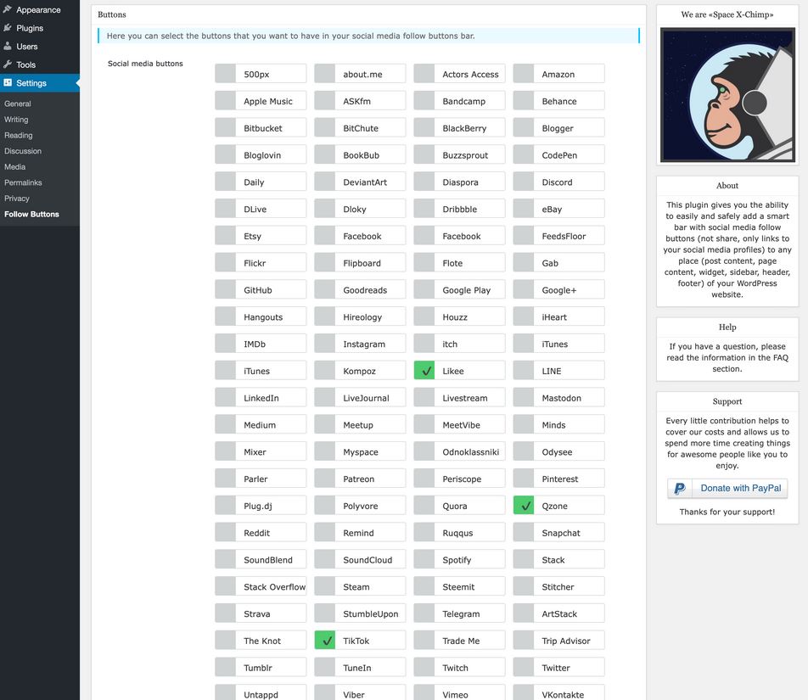Go to Permalinks settings submenu
The width and height of the screenshot is (808, 700).
point(23,182)
